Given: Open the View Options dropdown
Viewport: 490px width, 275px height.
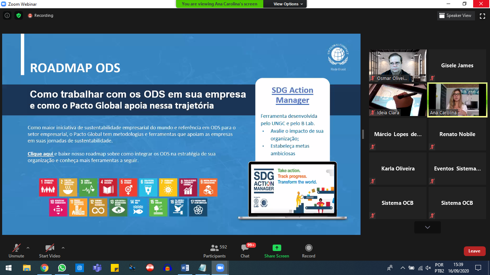Looking at the screenshot, I should pyautogui.click(x=288, y=4).
